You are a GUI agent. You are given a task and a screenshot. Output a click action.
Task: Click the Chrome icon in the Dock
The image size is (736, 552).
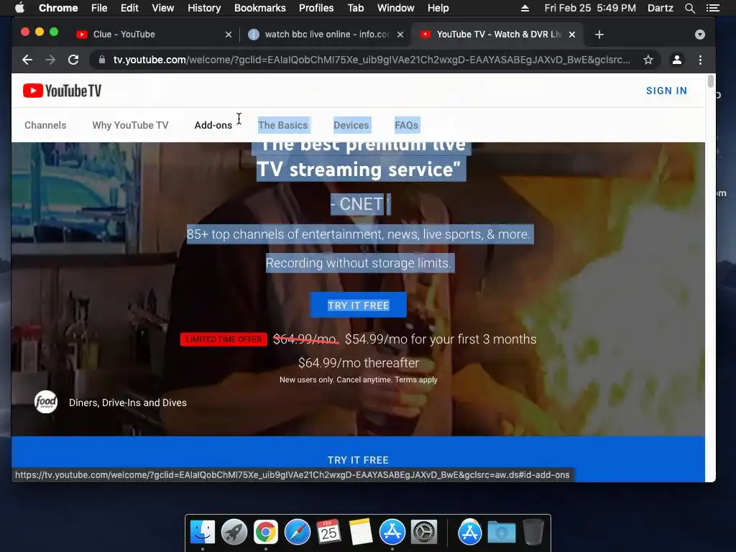point(266,532)
